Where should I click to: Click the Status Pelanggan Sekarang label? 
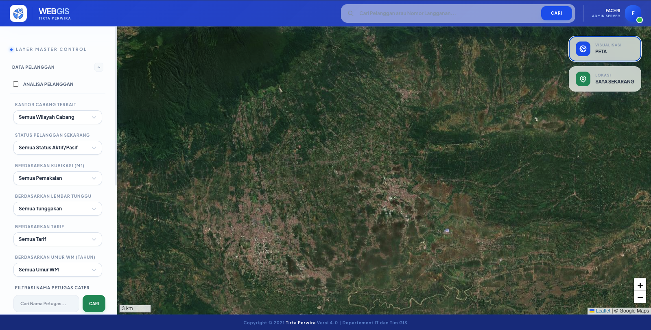(x=52, y=135)
